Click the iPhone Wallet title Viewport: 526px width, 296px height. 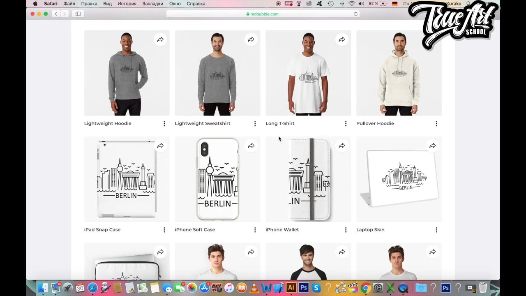tap(282, 229)
